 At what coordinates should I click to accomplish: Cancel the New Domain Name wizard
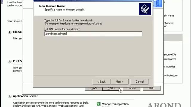click(139, 82)
